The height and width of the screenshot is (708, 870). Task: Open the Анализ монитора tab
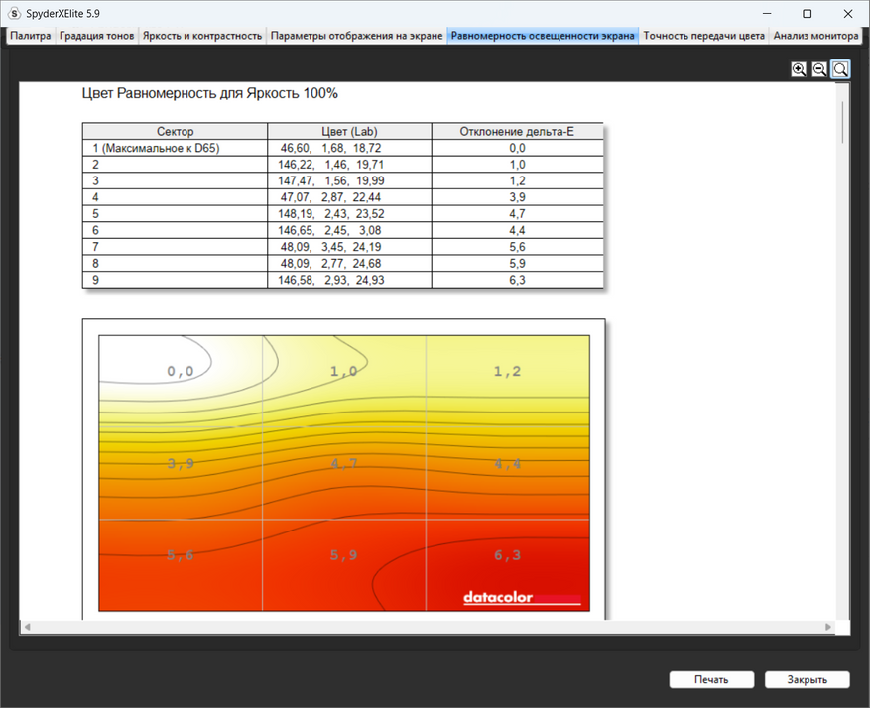[x=815, y=36]
